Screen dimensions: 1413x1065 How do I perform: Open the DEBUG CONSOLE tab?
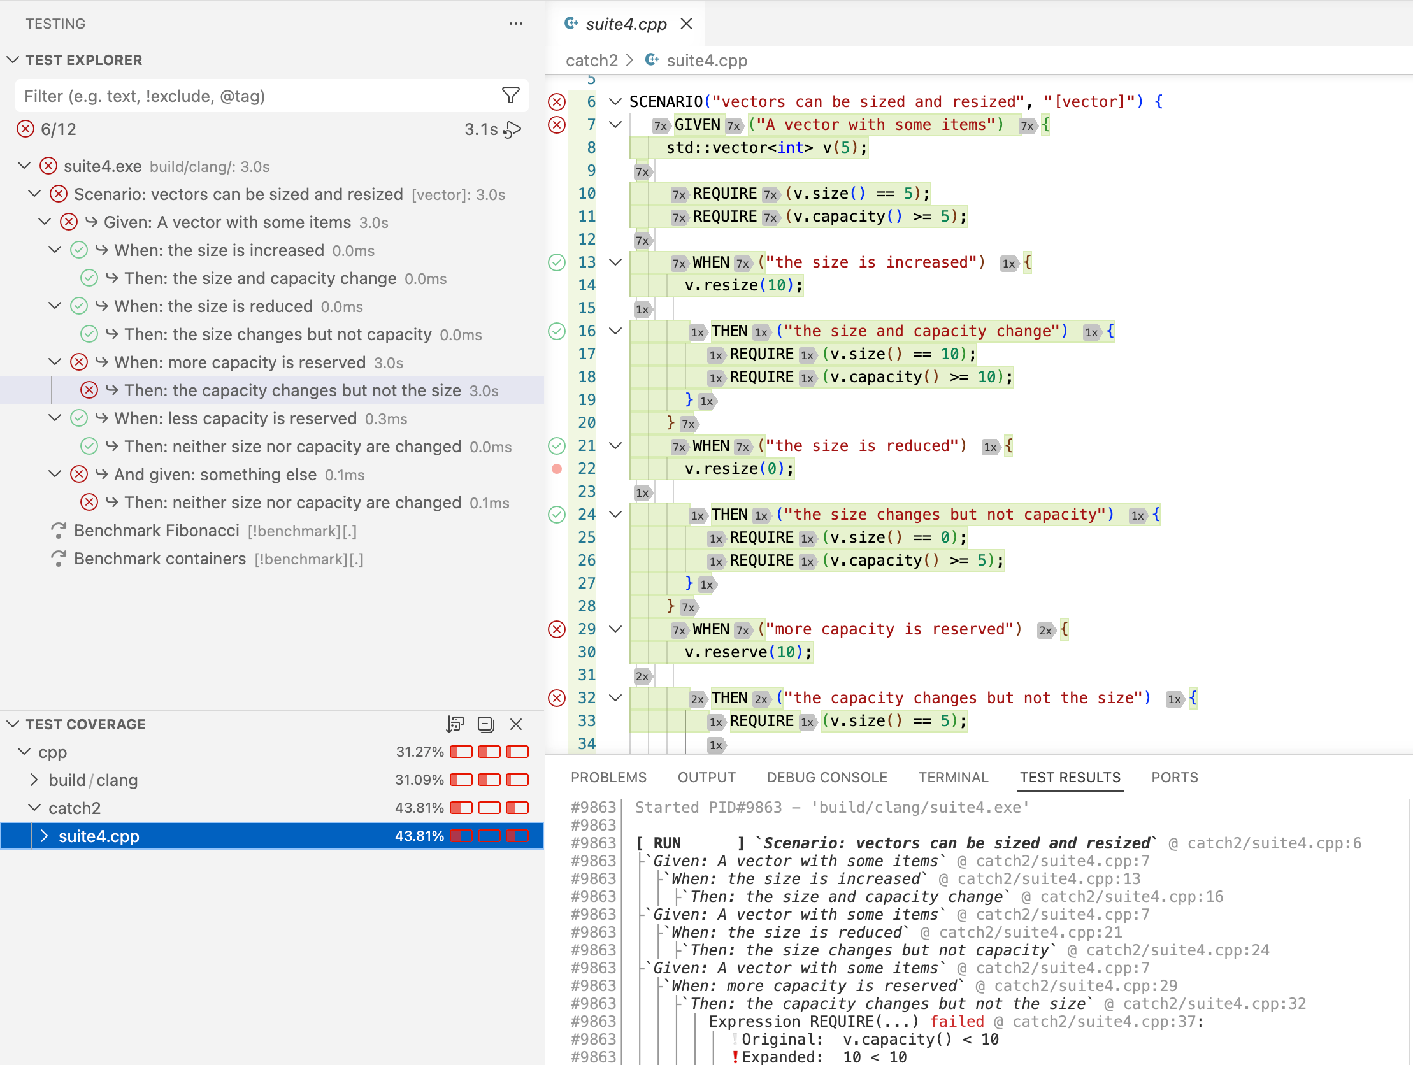pos(827,777)
